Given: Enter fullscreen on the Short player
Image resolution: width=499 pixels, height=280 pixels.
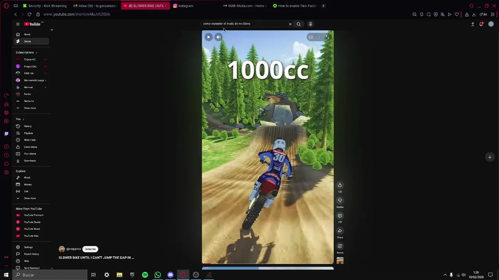Looking at the screenshot, I should click(327, 37).
